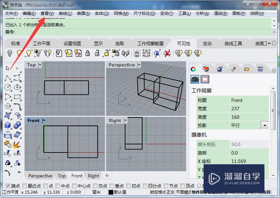280x198 pixels.
Task: Open the 查看(V) menu
Action: [47, 13]
